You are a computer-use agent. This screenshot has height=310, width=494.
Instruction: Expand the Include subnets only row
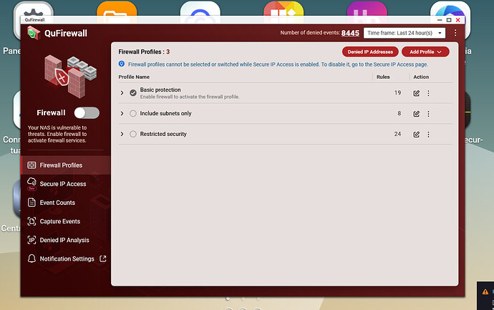coord(122,113)
